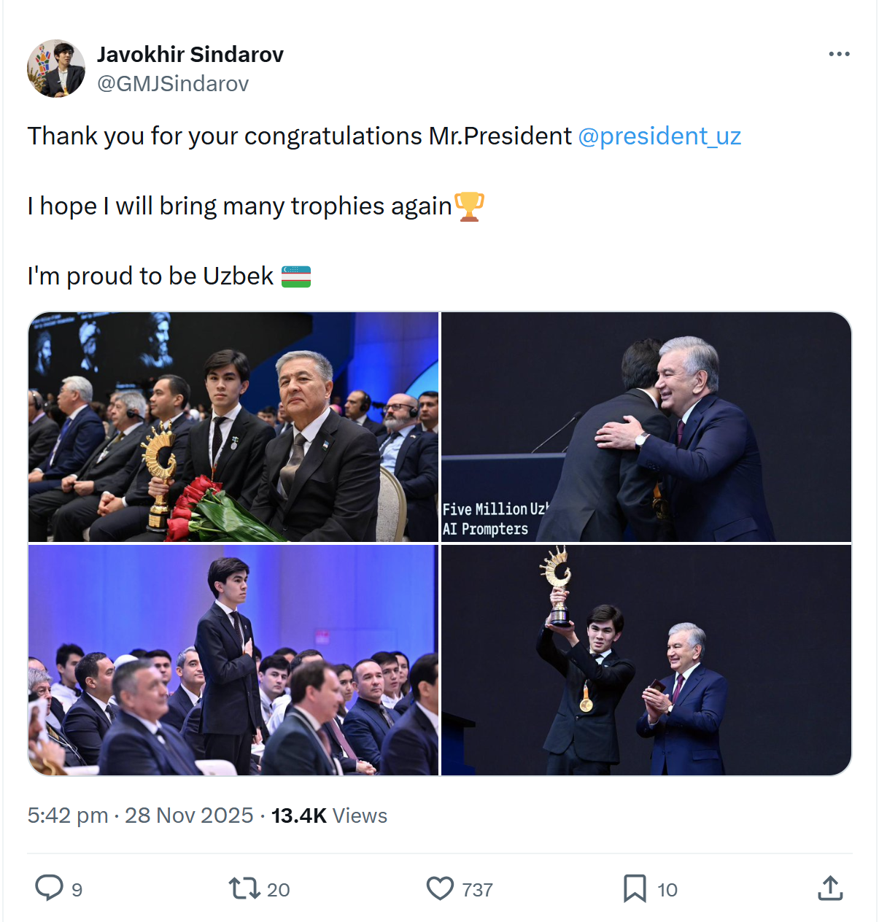
Task: Click the 737 likes count
Action: (477, 890)
